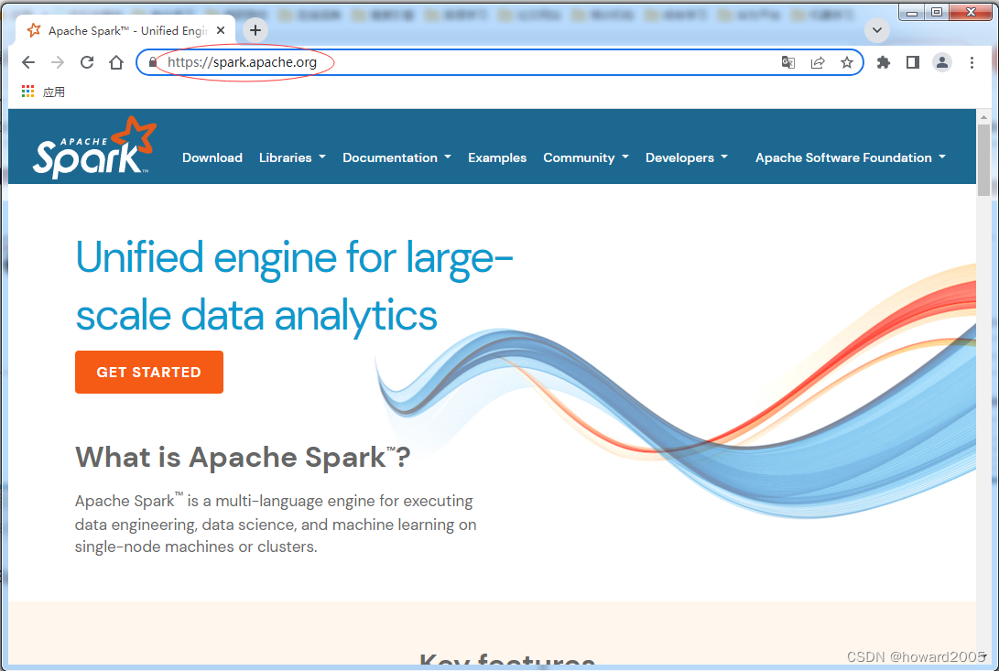Image resolution: width=999 pixels, height=671 pixels.
Task: Click the scrollbar up arrow
Action: click(x=983, y=116)
